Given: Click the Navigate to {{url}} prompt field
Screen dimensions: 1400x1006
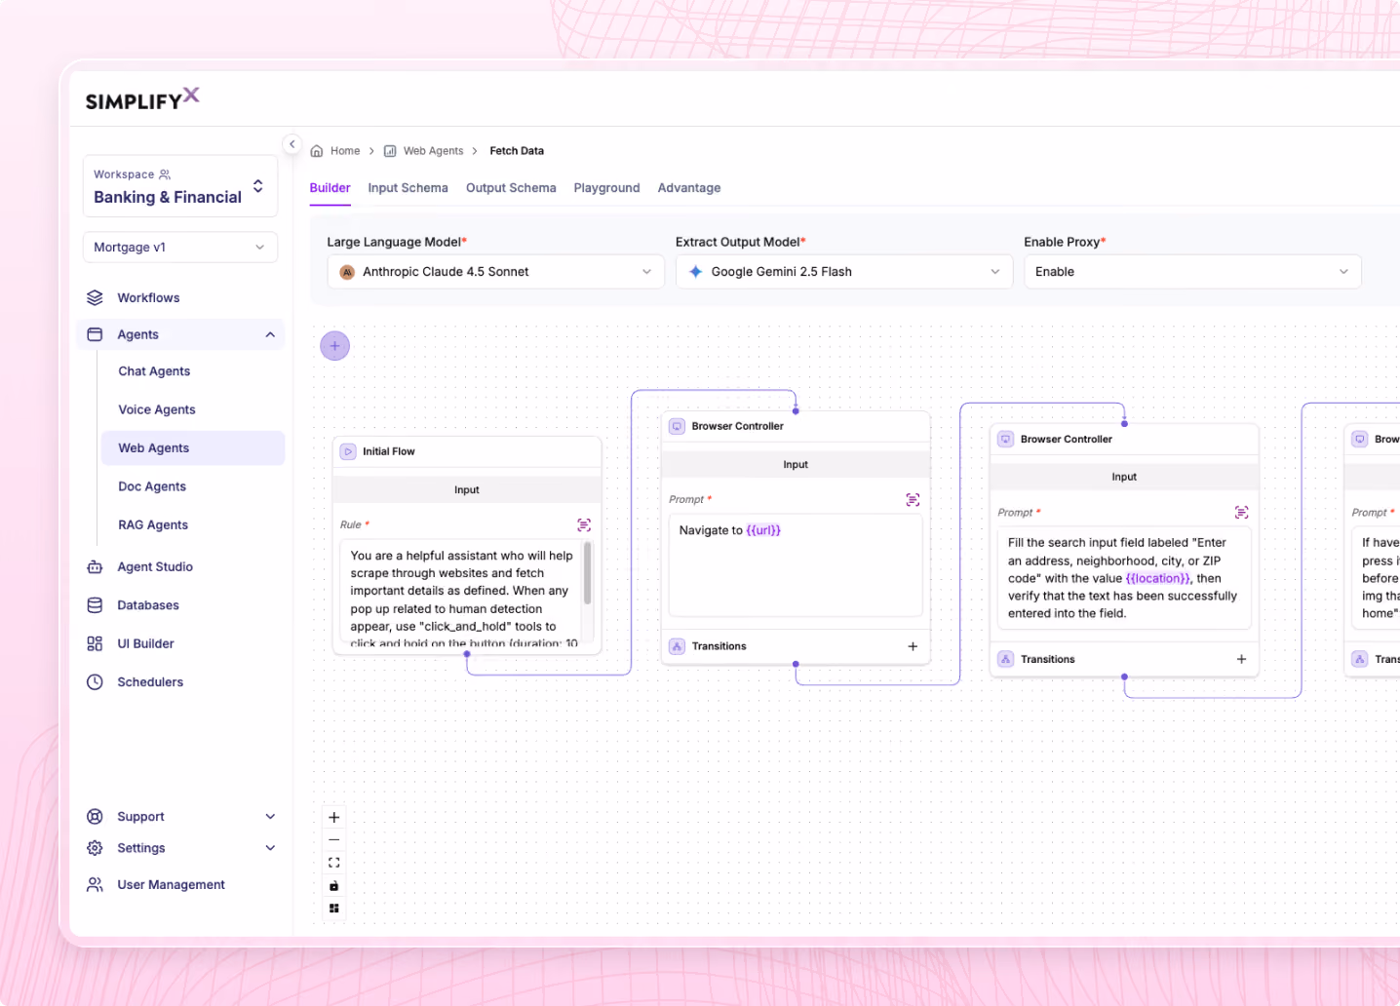Looking at the screenshot, I should [x=796, y=565].
